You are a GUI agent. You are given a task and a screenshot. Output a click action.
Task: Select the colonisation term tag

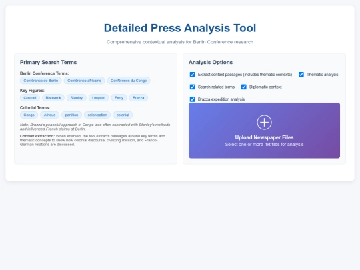97,115
